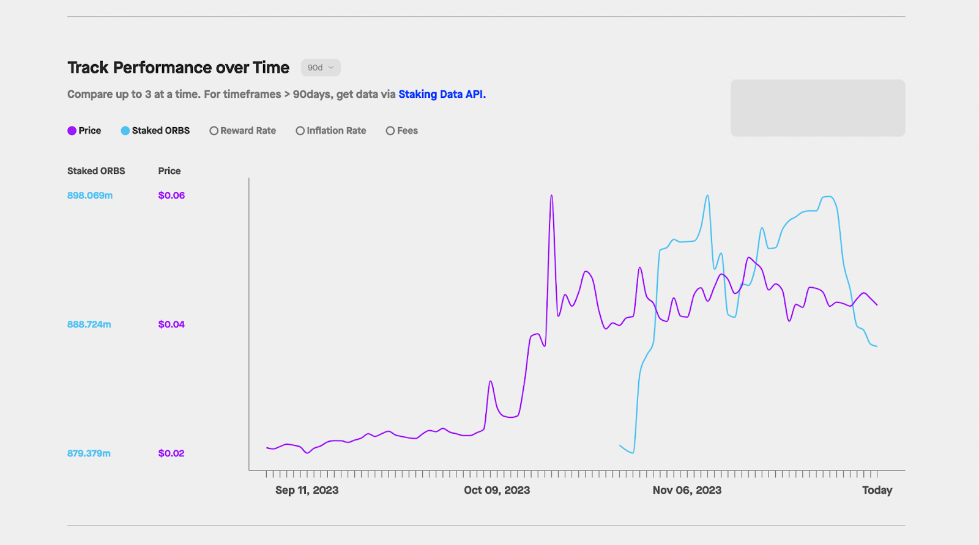Click the Oct 09, 2023 axis label
The image size is (979, 545).
pos(497,490)
